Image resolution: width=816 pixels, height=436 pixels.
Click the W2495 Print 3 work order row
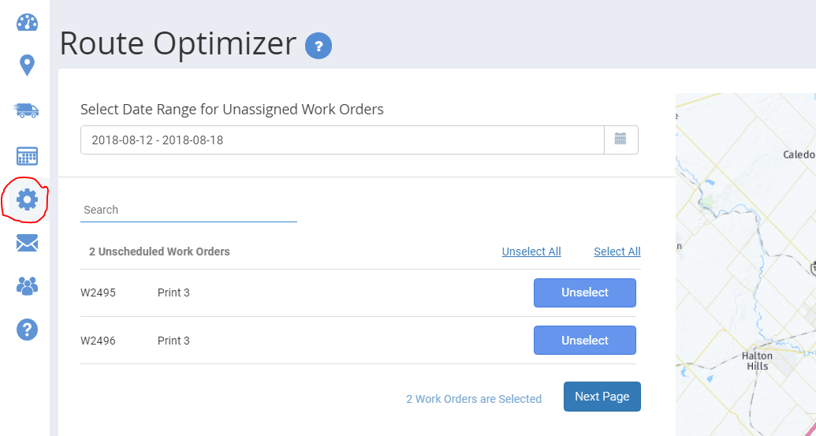click(360, 293)
